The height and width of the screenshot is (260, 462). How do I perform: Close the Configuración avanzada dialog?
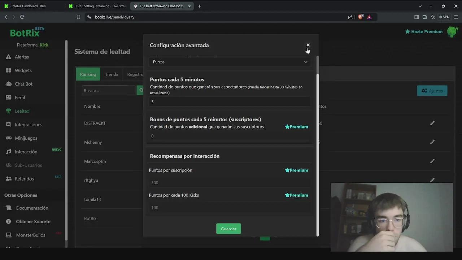[308, 45]
